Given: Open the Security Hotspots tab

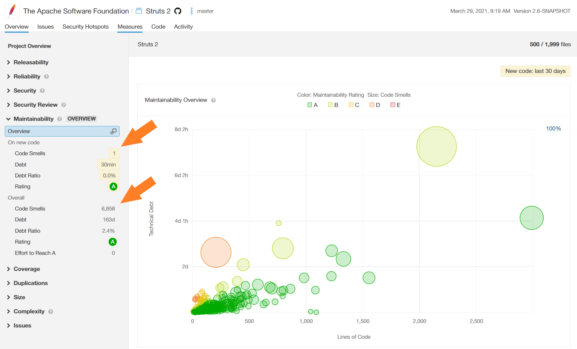Looking at the screenshot, I should point(86,27).
